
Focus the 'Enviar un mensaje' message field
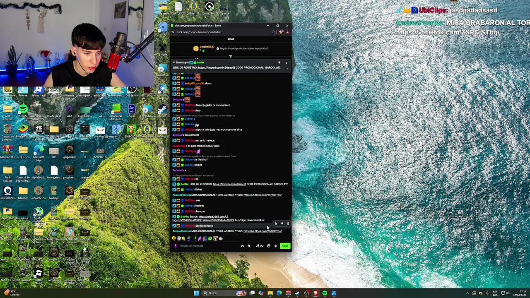coord(212,246)
